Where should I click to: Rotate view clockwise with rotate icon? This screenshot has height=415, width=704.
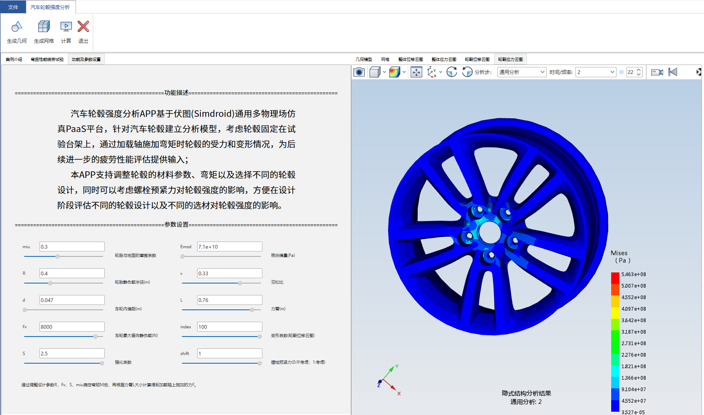click(x=452, y=72)
